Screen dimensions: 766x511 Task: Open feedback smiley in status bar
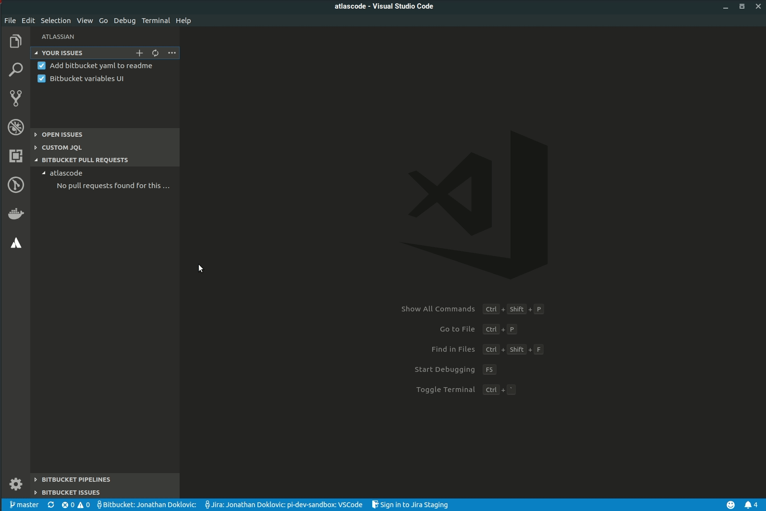pyautogui.click(x=730, y=505)
